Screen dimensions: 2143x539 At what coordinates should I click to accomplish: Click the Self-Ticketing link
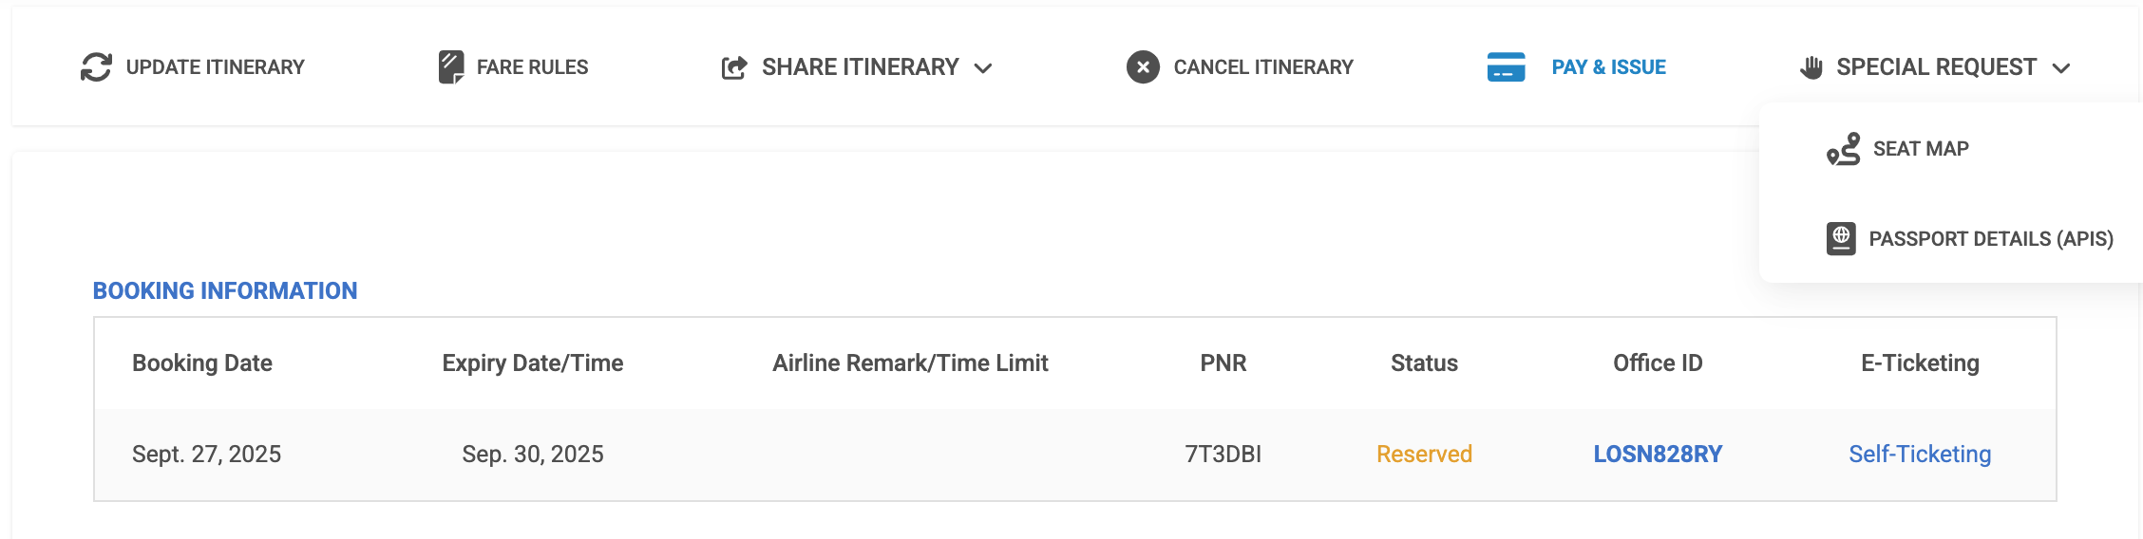[x=1919, y=455]
